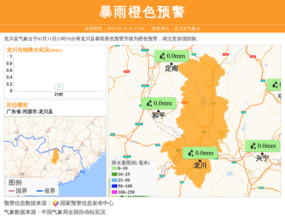Click the 龙川 city dot marker
Screen dimensions: 285x224
[199, 160]
